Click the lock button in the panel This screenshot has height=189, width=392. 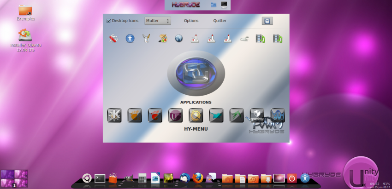[x=267, y=21]
